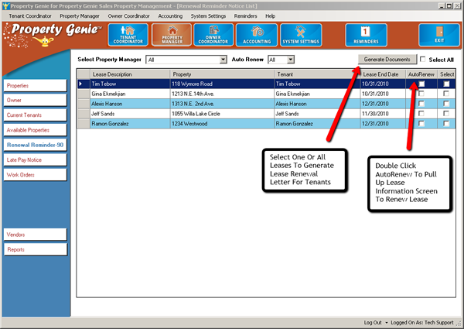464x329 pixels.
Task: Open the Property Manager toolbar icon
Action: click(172, 35)
